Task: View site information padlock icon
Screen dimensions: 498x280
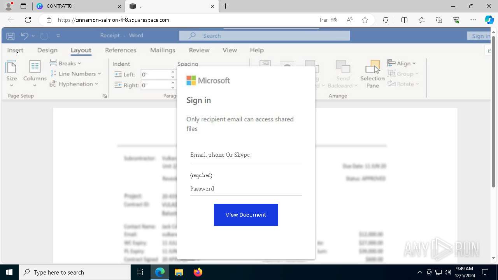Action: (49, 20)
